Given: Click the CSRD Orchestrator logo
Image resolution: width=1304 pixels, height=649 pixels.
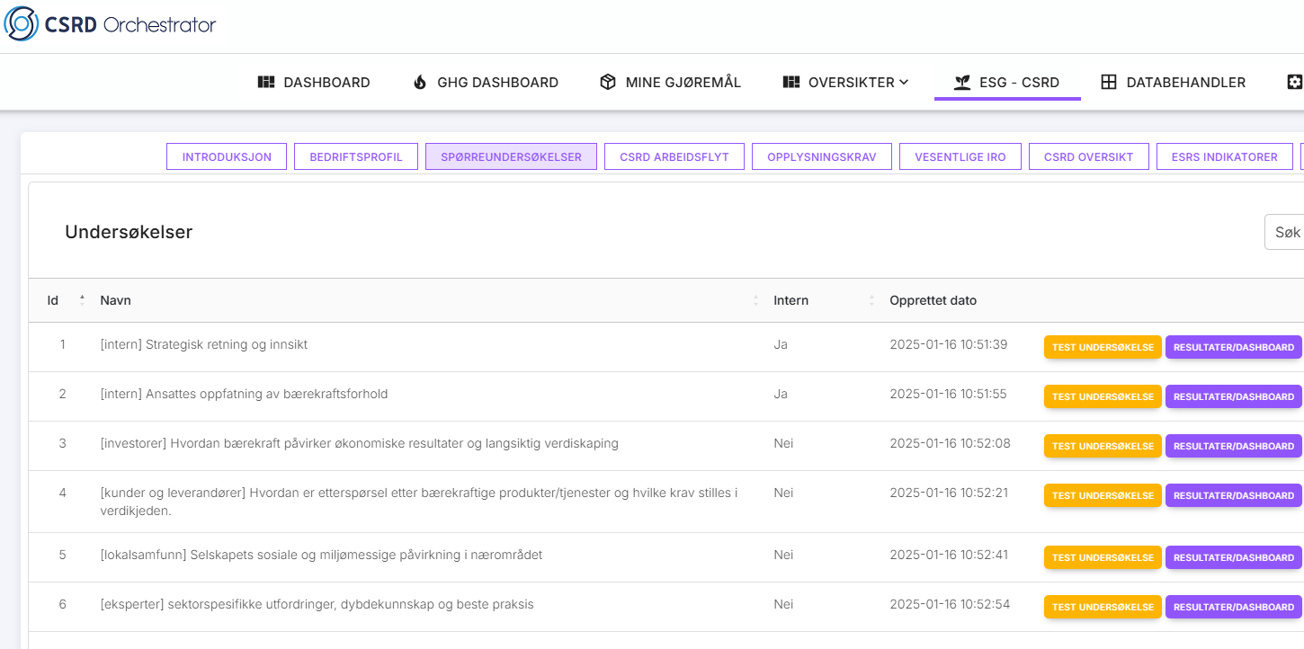Looking at the screenshot, I should (x=111, y=24).
